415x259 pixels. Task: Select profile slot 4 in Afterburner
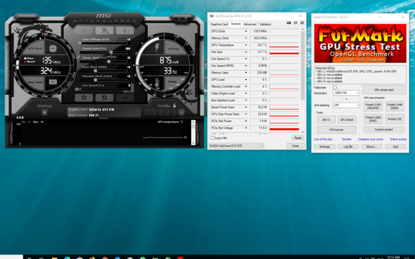(x=167, y=112)
